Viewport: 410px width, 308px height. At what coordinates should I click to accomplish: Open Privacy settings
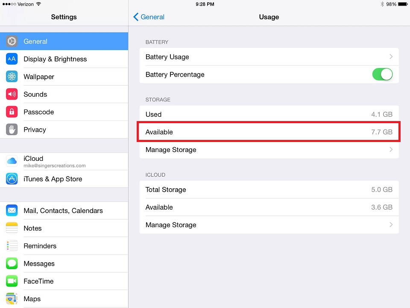[x=64, y=129]
